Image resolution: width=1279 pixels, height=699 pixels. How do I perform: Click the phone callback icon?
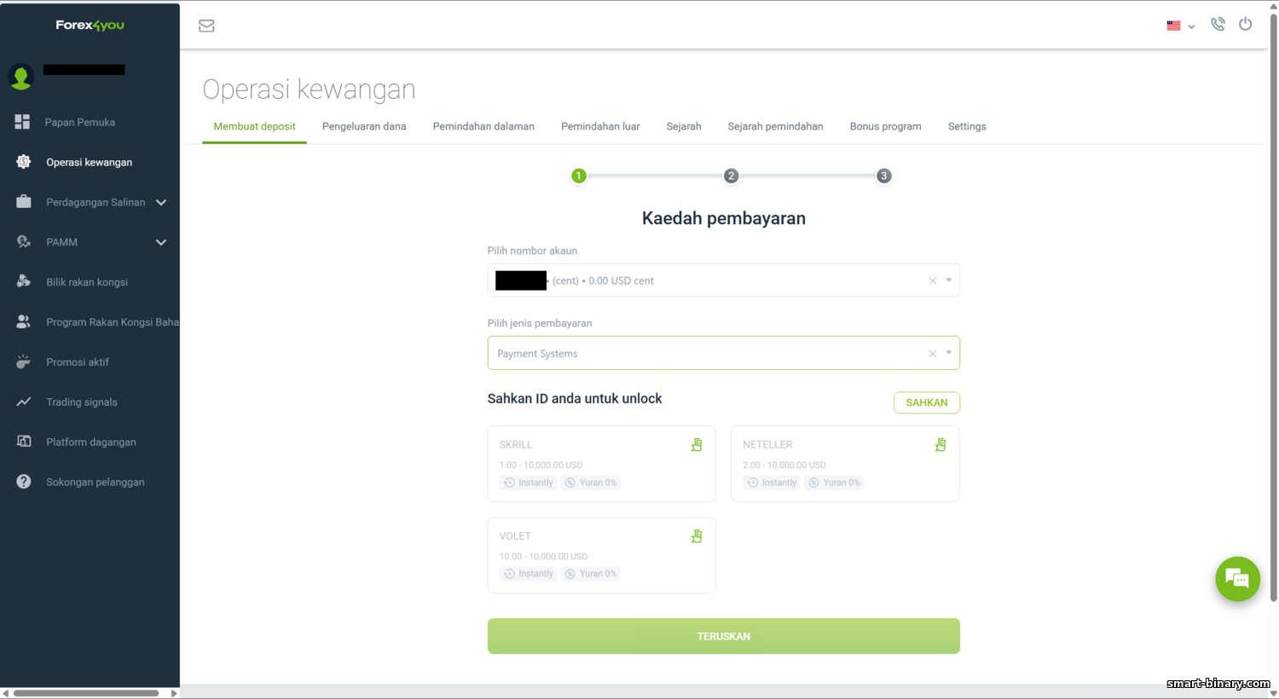pyautogui.click(x=1218, y=25)
